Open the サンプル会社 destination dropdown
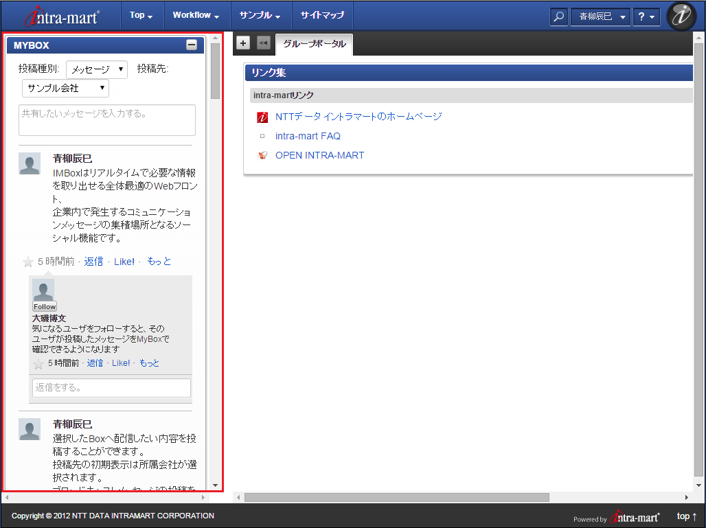Image resolution: width=706 pixels, height=528 pixels. (x=66, y=88)
